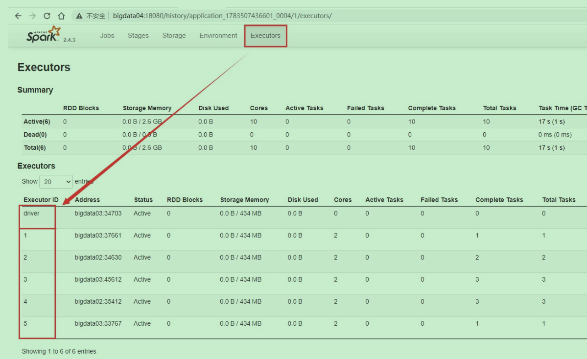Sort executors table by Failed Tasks header

439,200
